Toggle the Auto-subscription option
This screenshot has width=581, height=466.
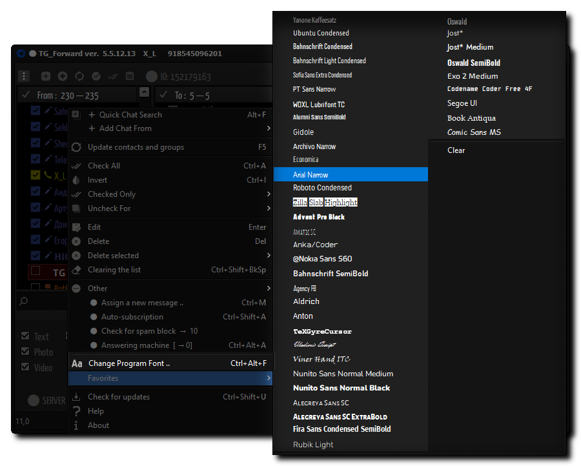(x=94, y=317)
